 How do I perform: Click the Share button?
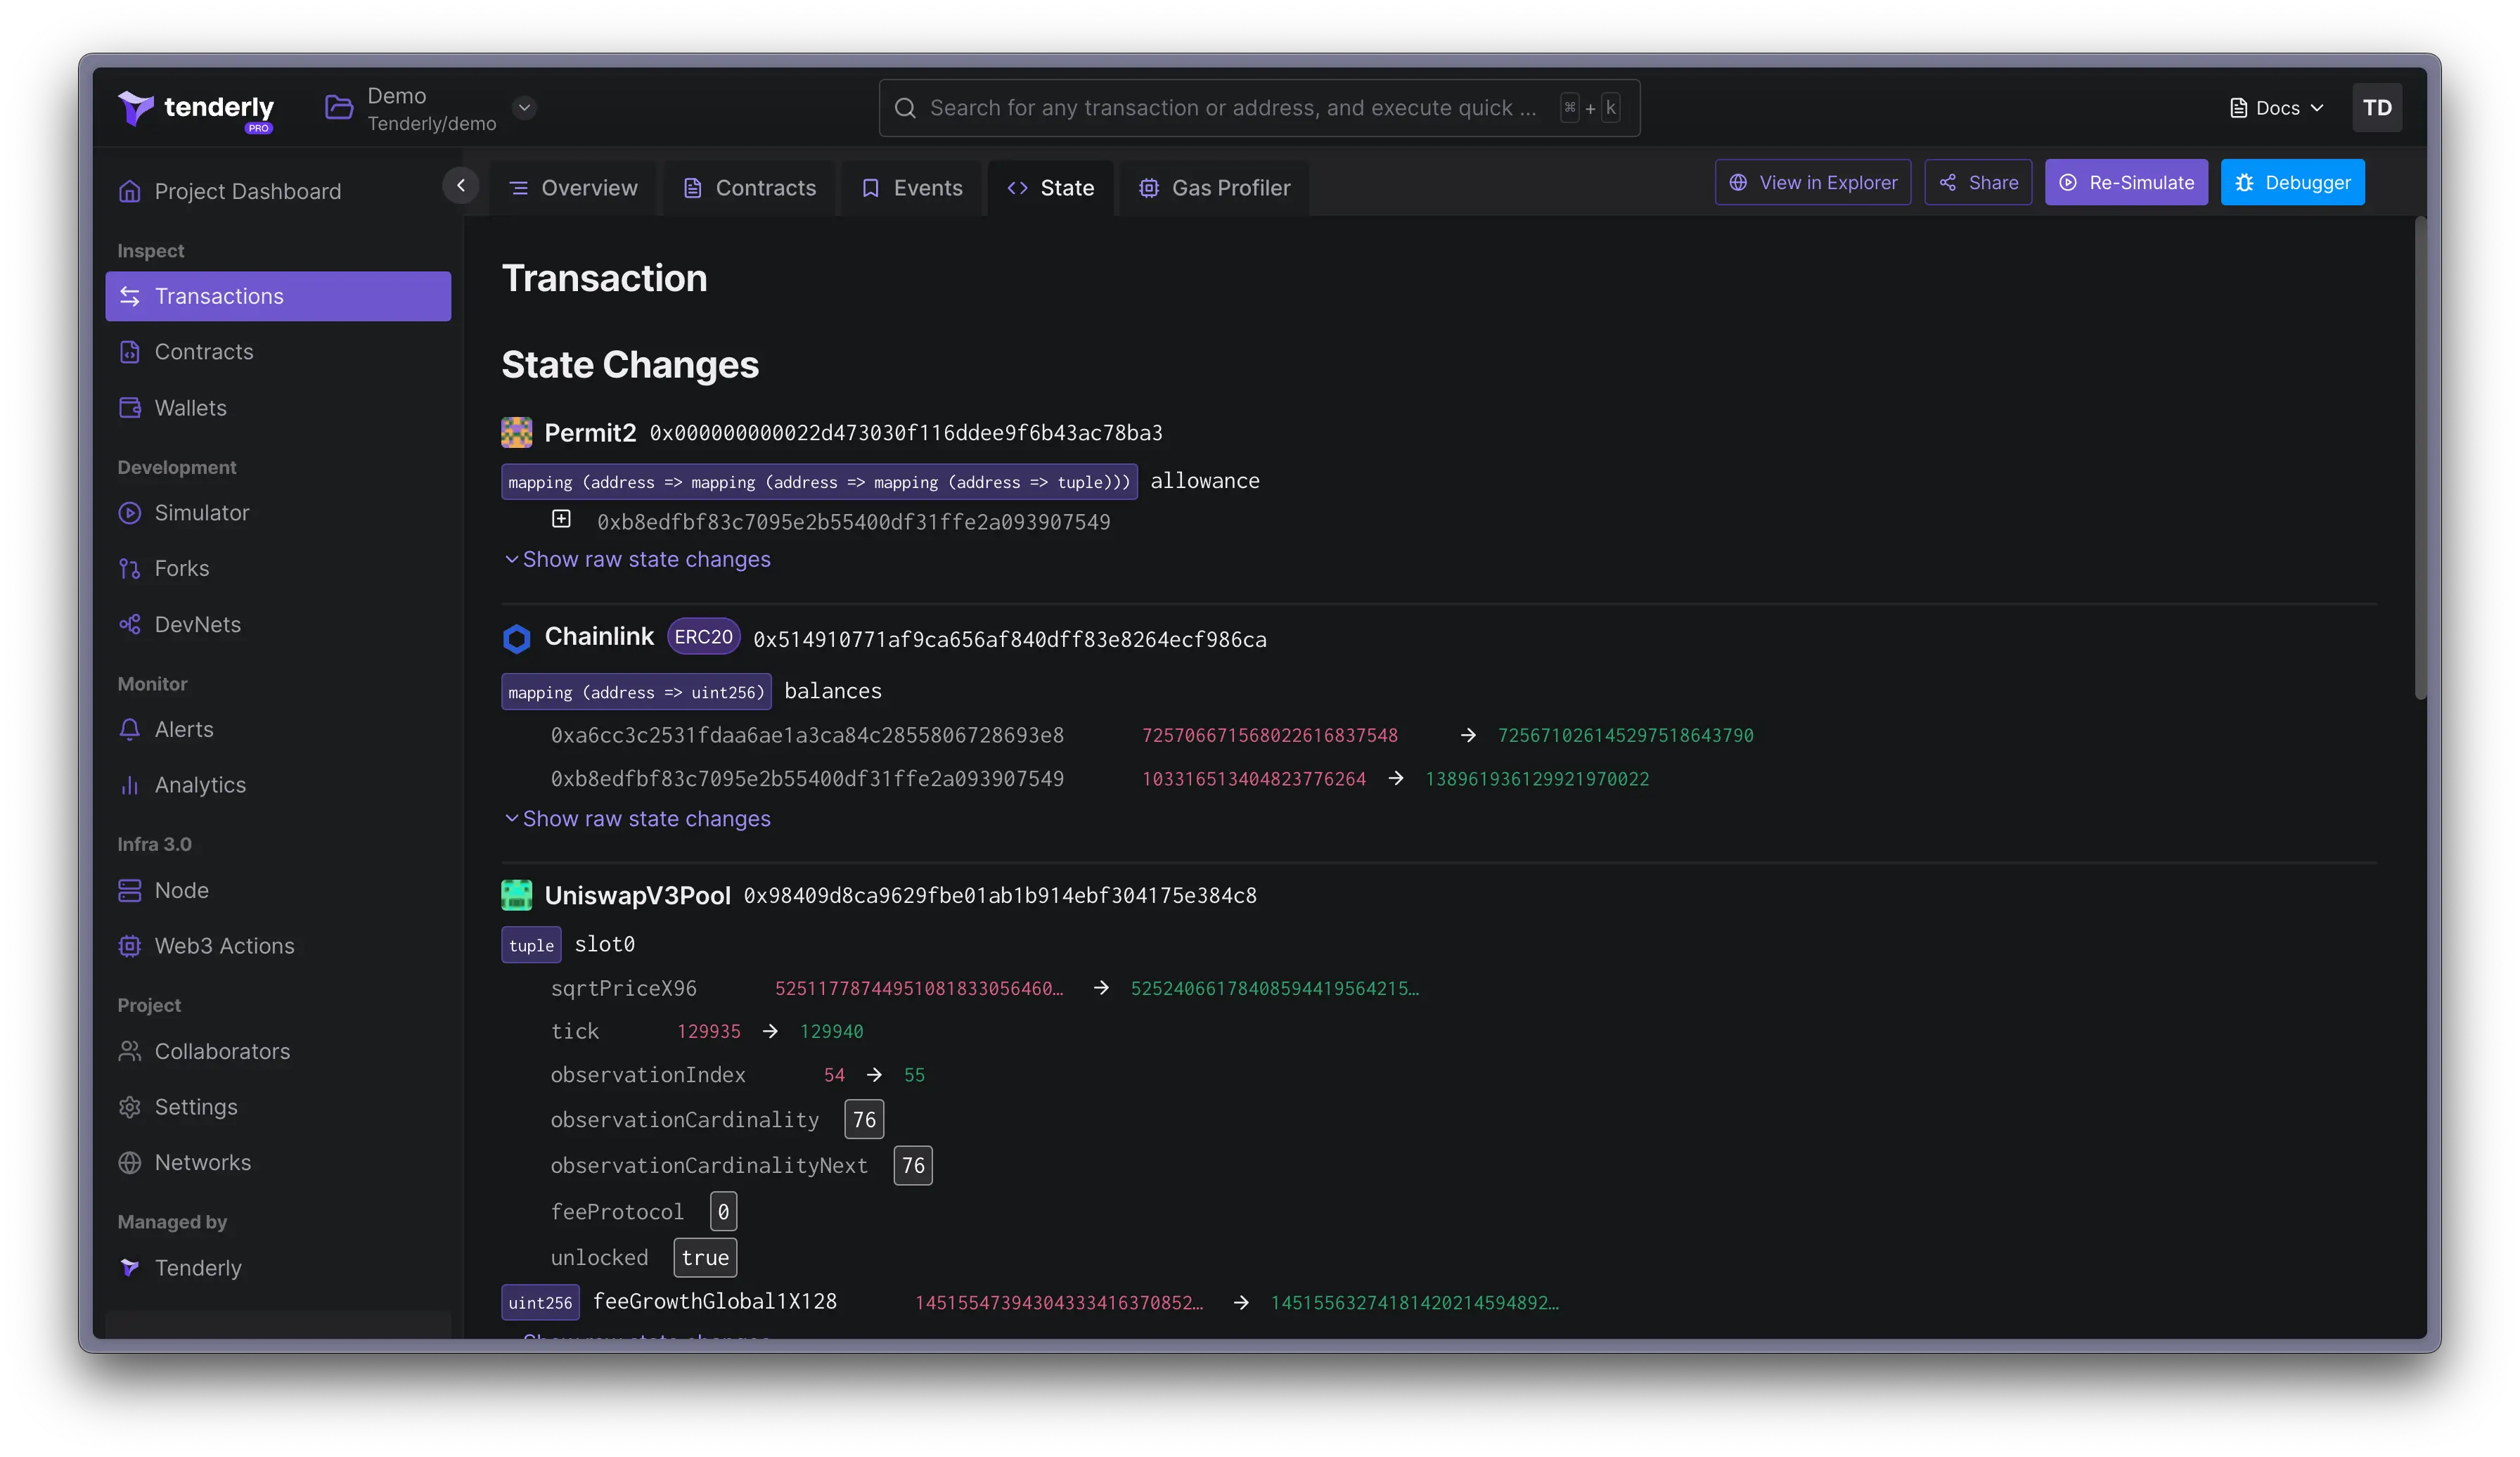pyautogui.click(x=1978, y=183)
